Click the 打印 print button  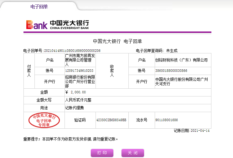point(102,153)
